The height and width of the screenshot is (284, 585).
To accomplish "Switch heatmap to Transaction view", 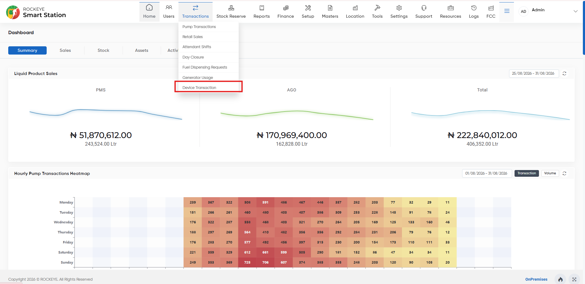I will click(526, 173).
